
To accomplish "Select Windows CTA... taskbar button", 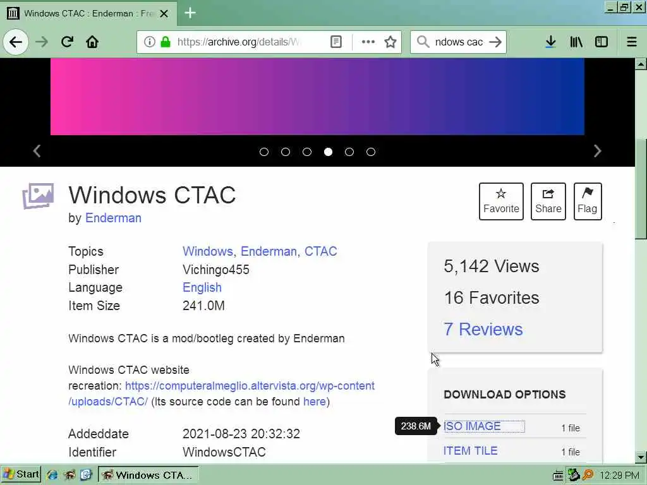I will tap(148, 475).
